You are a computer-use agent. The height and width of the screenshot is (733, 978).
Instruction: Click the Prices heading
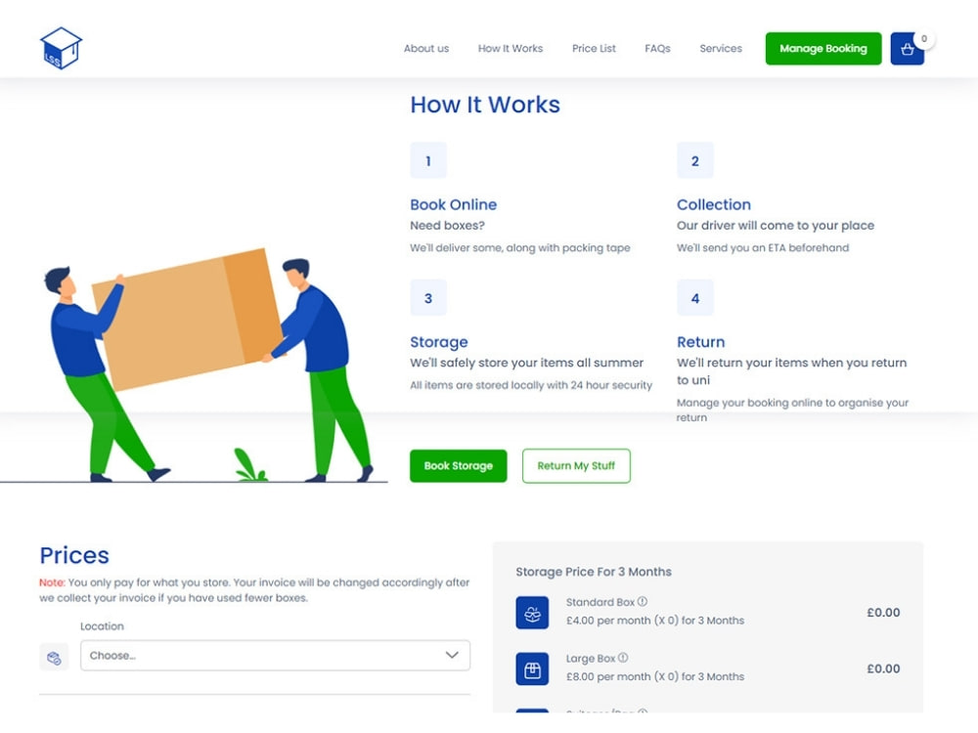pyautogui.click(x=74, y=555)
